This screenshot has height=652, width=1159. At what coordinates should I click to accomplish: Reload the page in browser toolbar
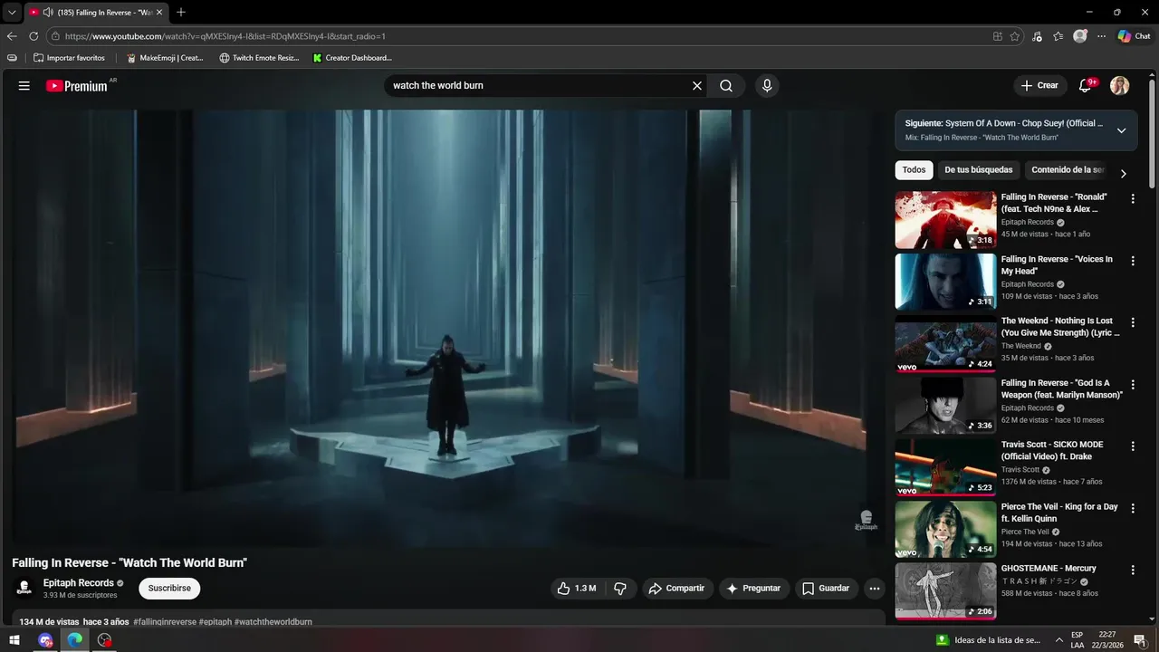tap(34, 36)
